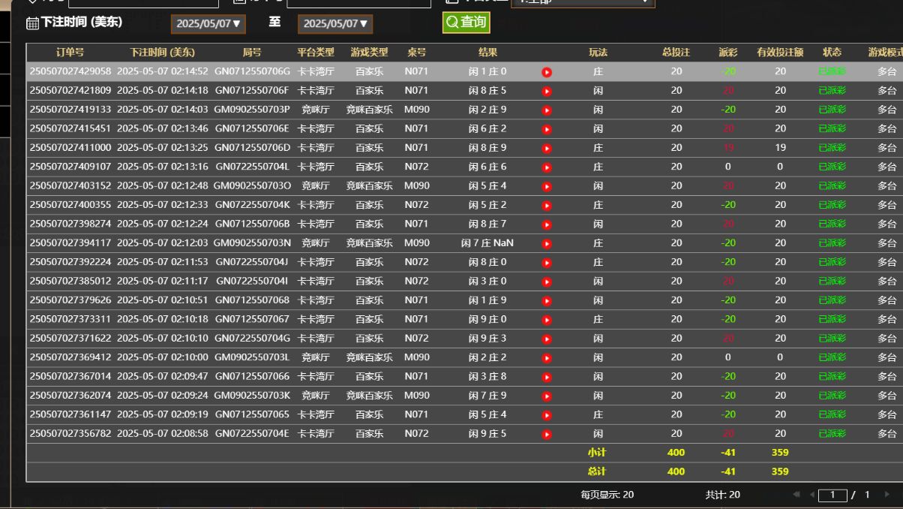
Task: Click replay icon for order 250507027356782
Action: pyautogui.click(x=547, y=434)
